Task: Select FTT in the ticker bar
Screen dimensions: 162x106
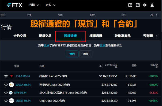Action: 29,15
